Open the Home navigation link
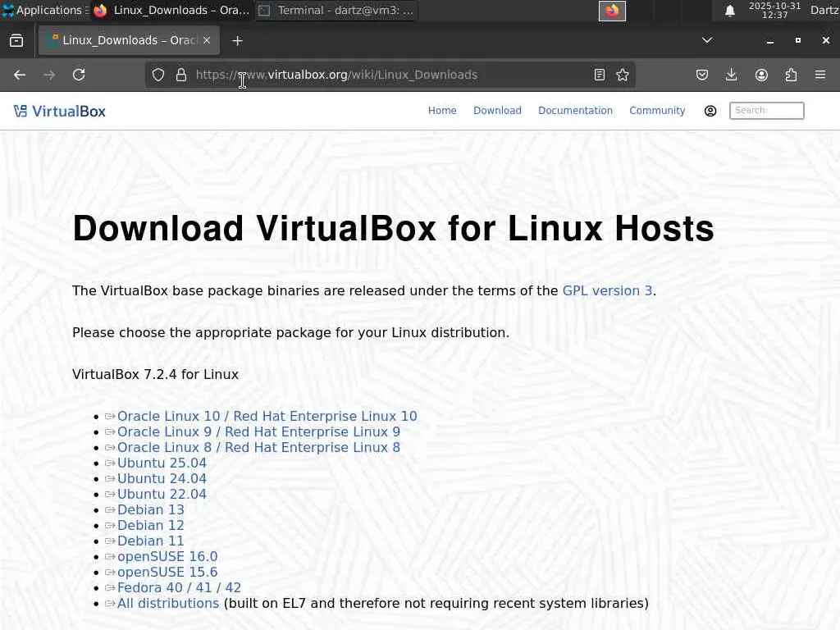 click(442, 111)
